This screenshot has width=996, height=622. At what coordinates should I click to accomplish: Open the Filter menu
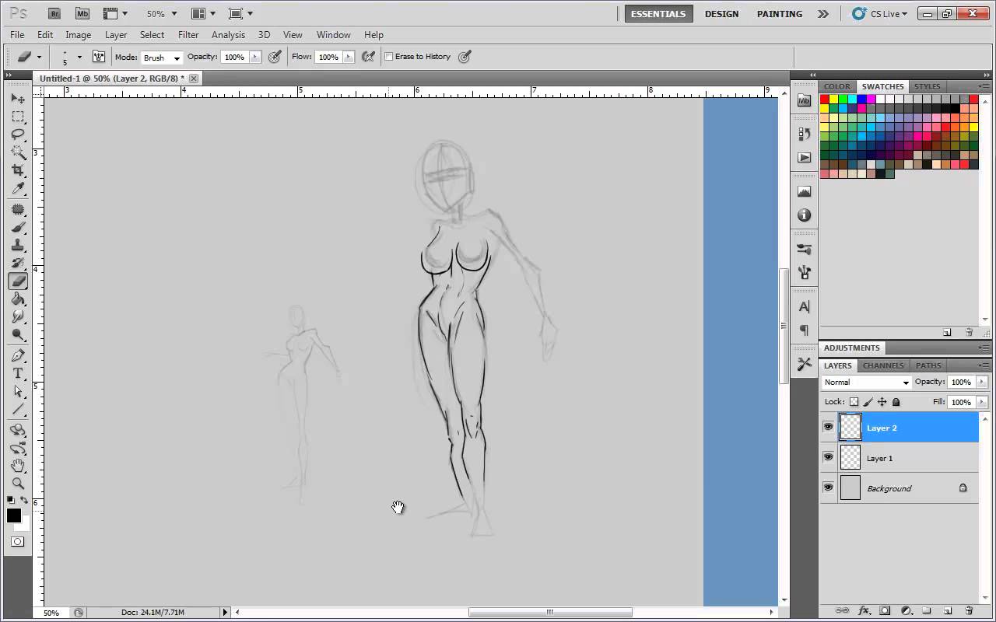tap(188, 35)
